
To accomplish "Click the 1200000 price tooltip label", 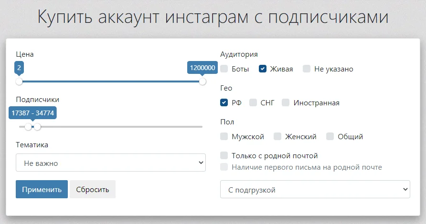I will pos(202,68).
